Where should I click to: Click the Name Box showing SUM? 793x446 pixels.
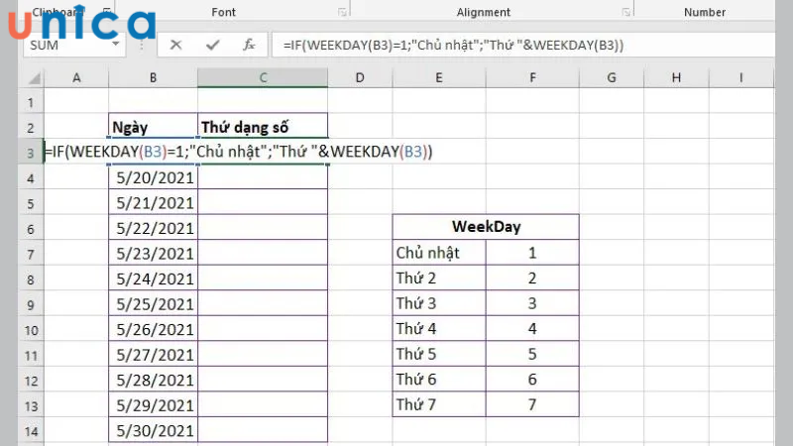(x=59, y=46)
